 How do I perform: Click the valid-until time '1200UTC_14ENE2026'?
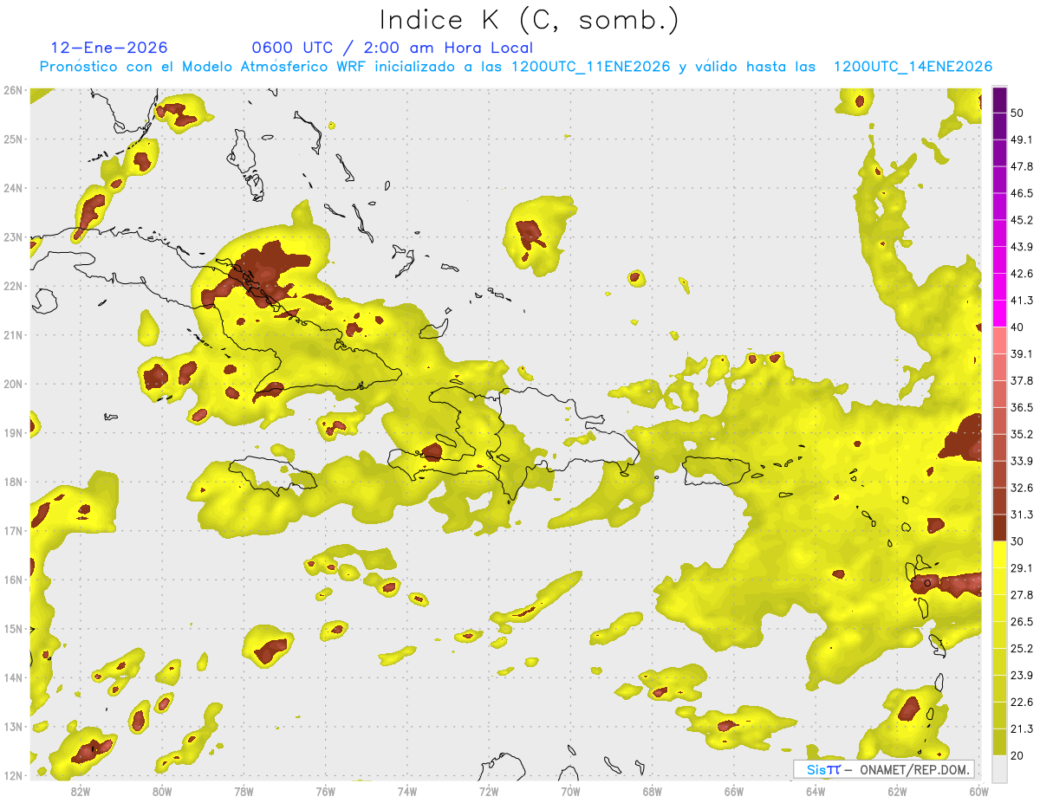click(913, 67)
